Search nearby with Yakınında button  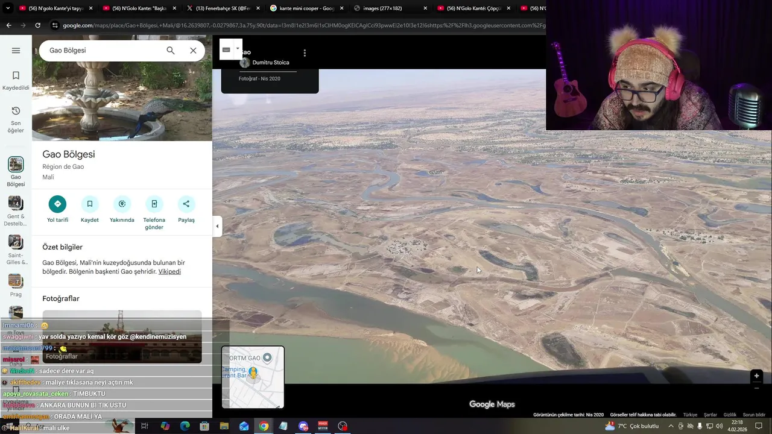pyautogui.click(x=122, y=209)
